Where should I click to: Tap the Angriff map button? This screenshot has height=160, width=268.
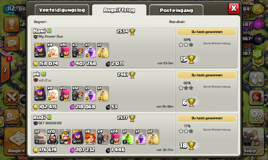[x=15, y=141]
